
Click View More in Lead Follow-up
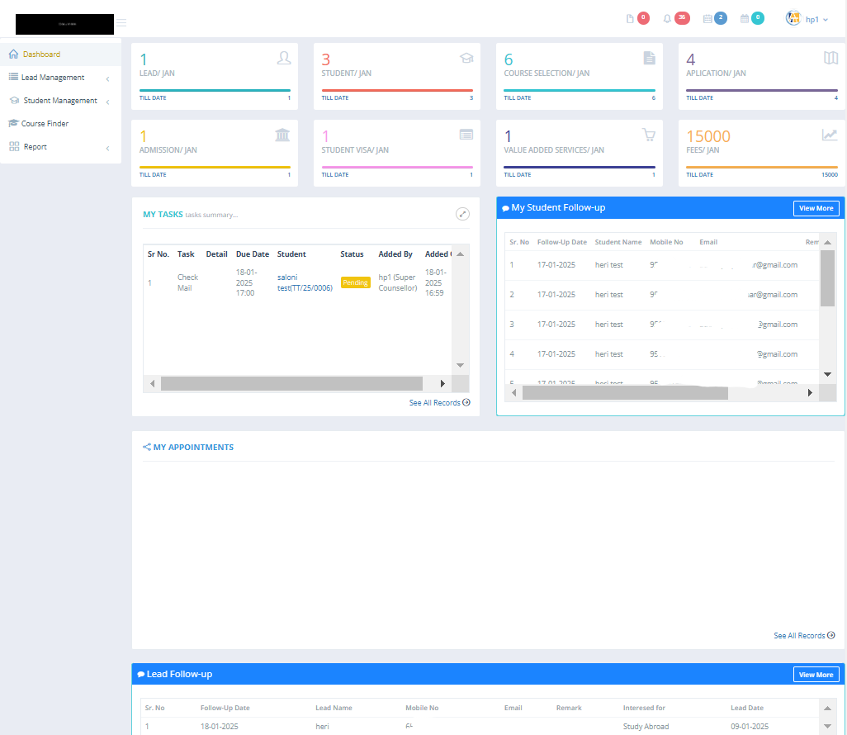(x=816, y=675)
